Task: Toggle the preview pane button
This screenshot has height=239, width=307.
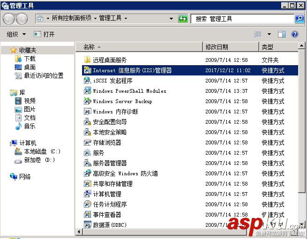Action: point(282,34)
